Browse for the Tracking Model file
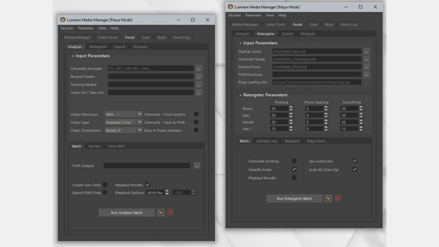 199,85
